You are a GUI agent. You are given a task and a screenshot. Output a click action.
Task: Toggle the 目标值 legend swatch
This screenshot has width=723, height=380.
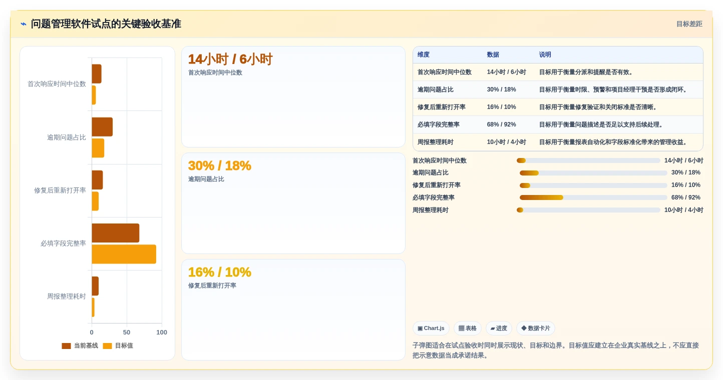point(107,346)
